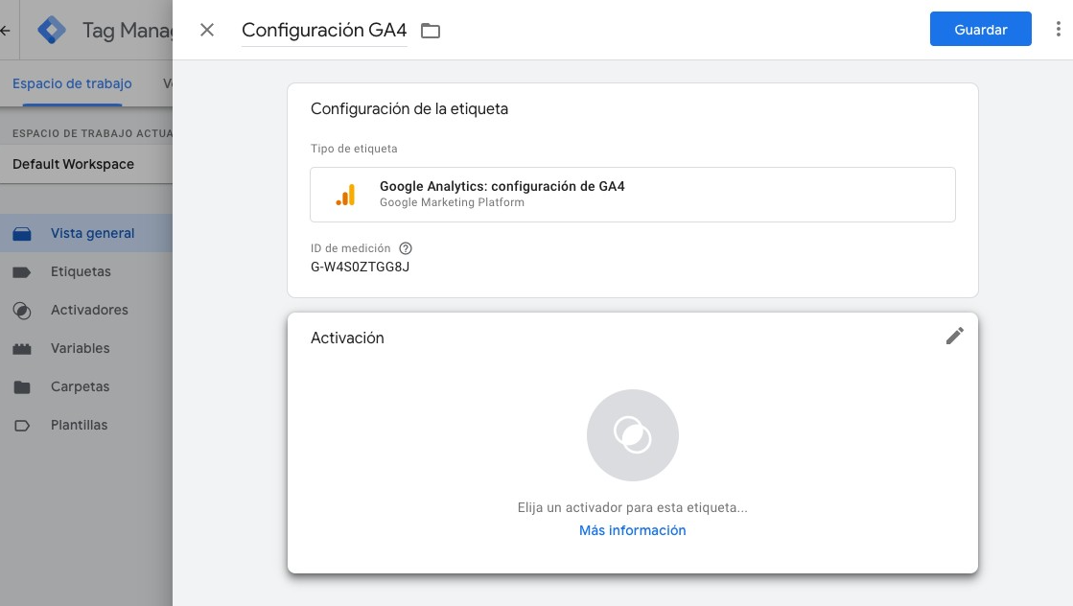Select the Plantillas sidebar icon

tap(23, 425)
